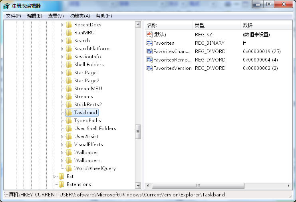The width and height of the screenshot is (296, 202).
Task: Click the tree pane vertical scrollbar thumb
Action: 138,132
